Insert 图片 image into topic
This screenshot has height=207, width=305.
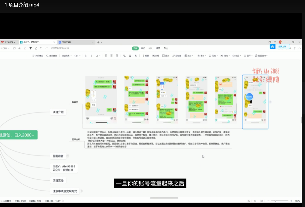pyautogui.click(x=166, y=56)
